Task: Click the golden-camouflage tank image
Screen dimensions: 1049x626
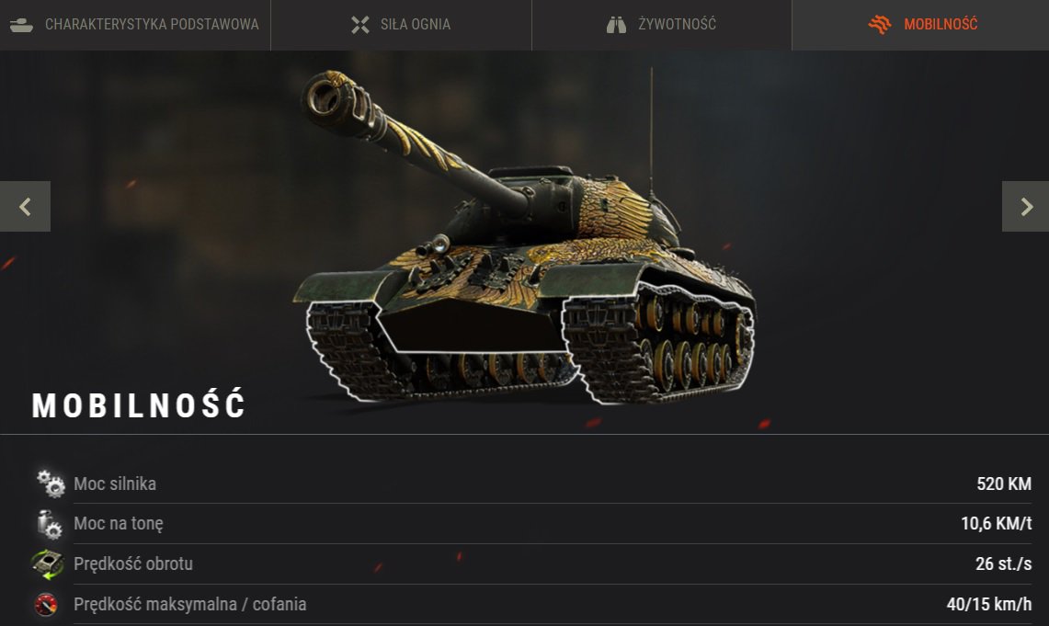Action: coord(525,237)
